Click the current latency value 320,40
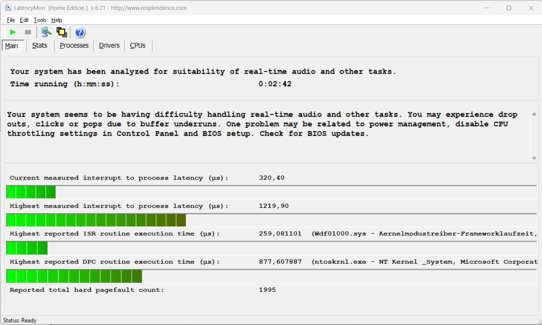This screenshot has height=325, width=542. [271, 178]
